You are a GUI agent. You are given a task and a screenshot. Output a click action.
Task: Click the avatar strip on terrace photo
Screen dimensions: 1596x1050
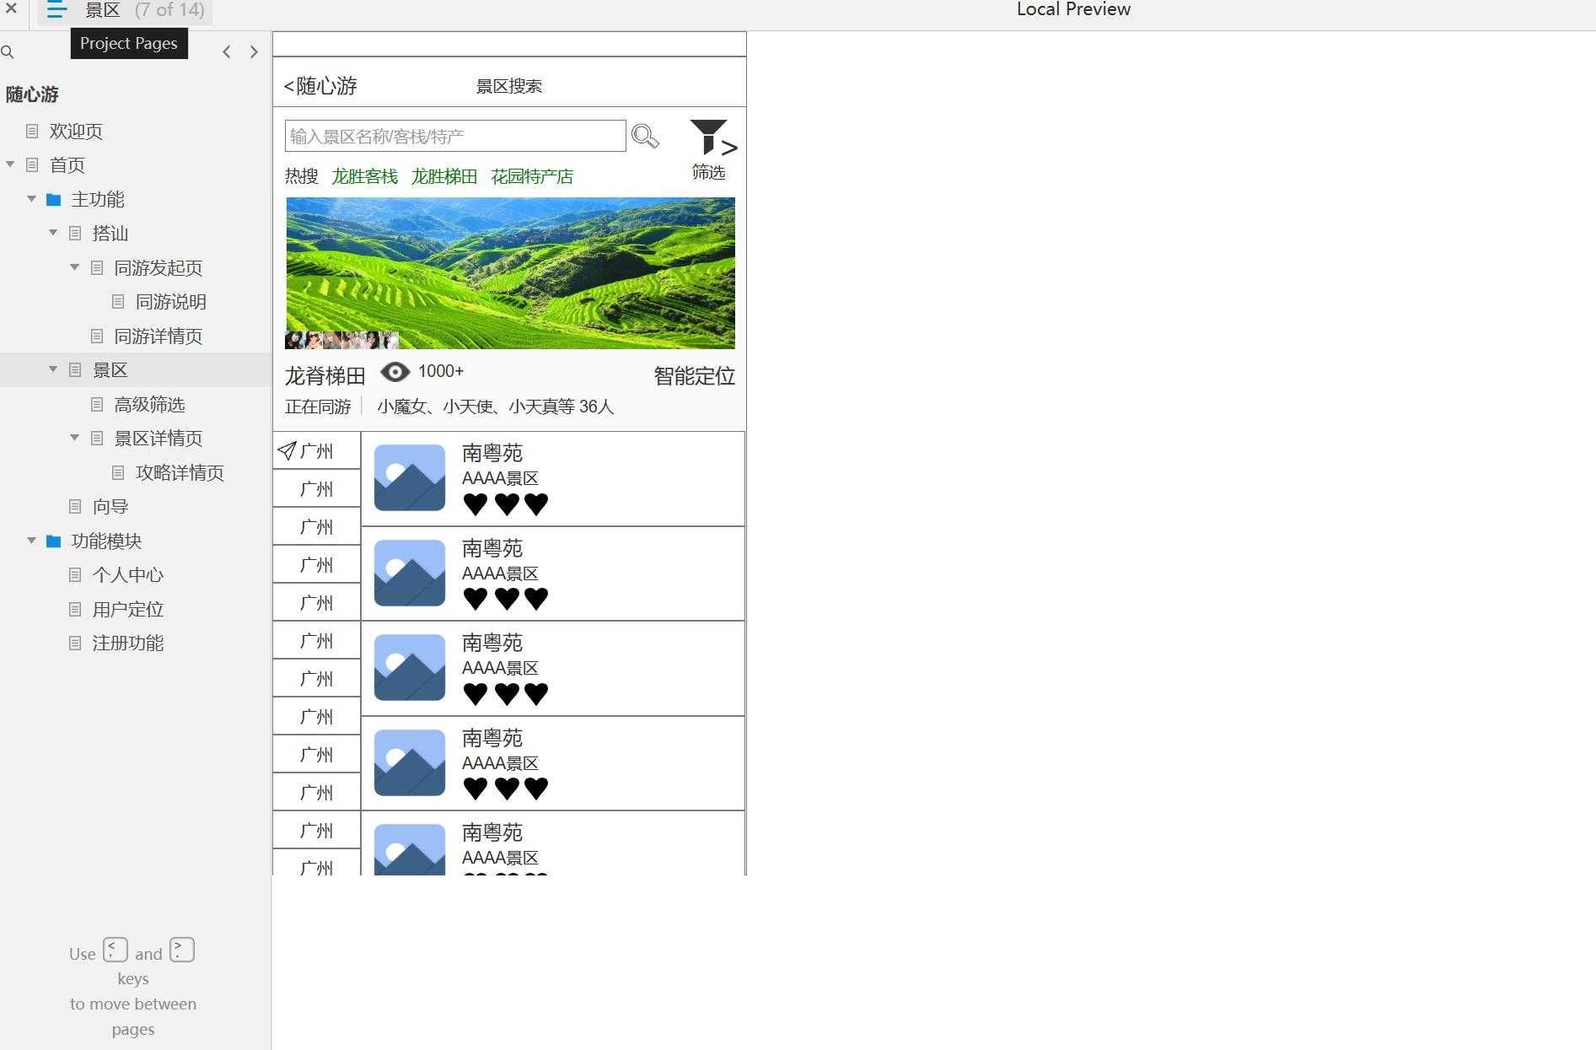tap(341, 340)
